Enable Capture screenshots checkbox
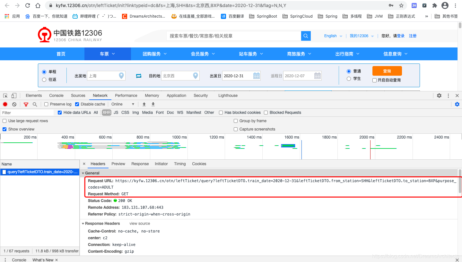 pos(236,129)
